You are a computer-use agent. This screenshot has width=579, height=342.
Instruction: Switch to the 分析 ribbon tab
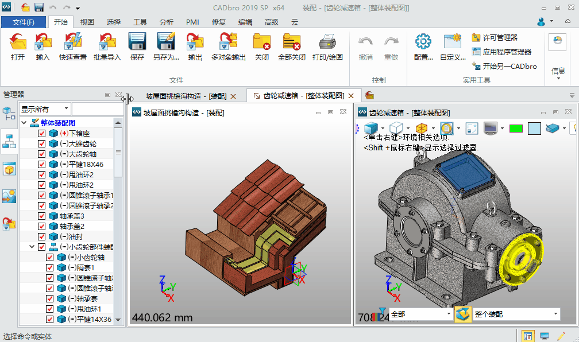[x=167, y=22]
